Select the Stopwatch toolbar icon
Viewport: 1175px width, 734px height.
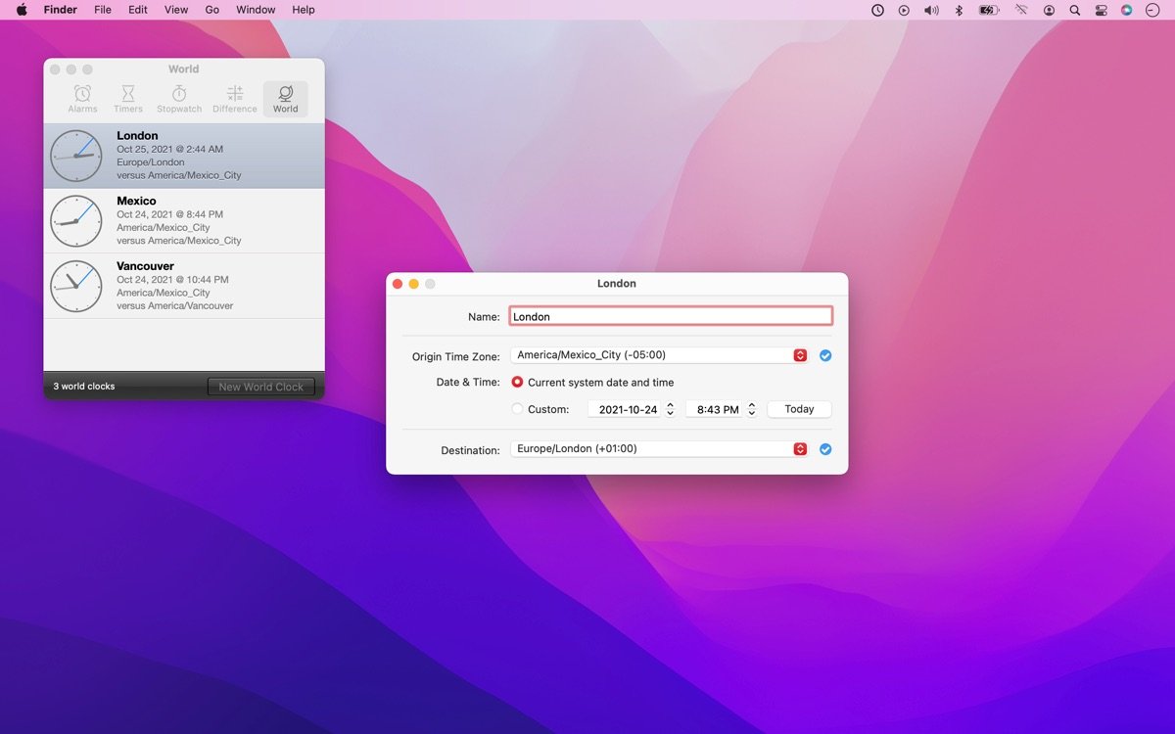(179, 94)
